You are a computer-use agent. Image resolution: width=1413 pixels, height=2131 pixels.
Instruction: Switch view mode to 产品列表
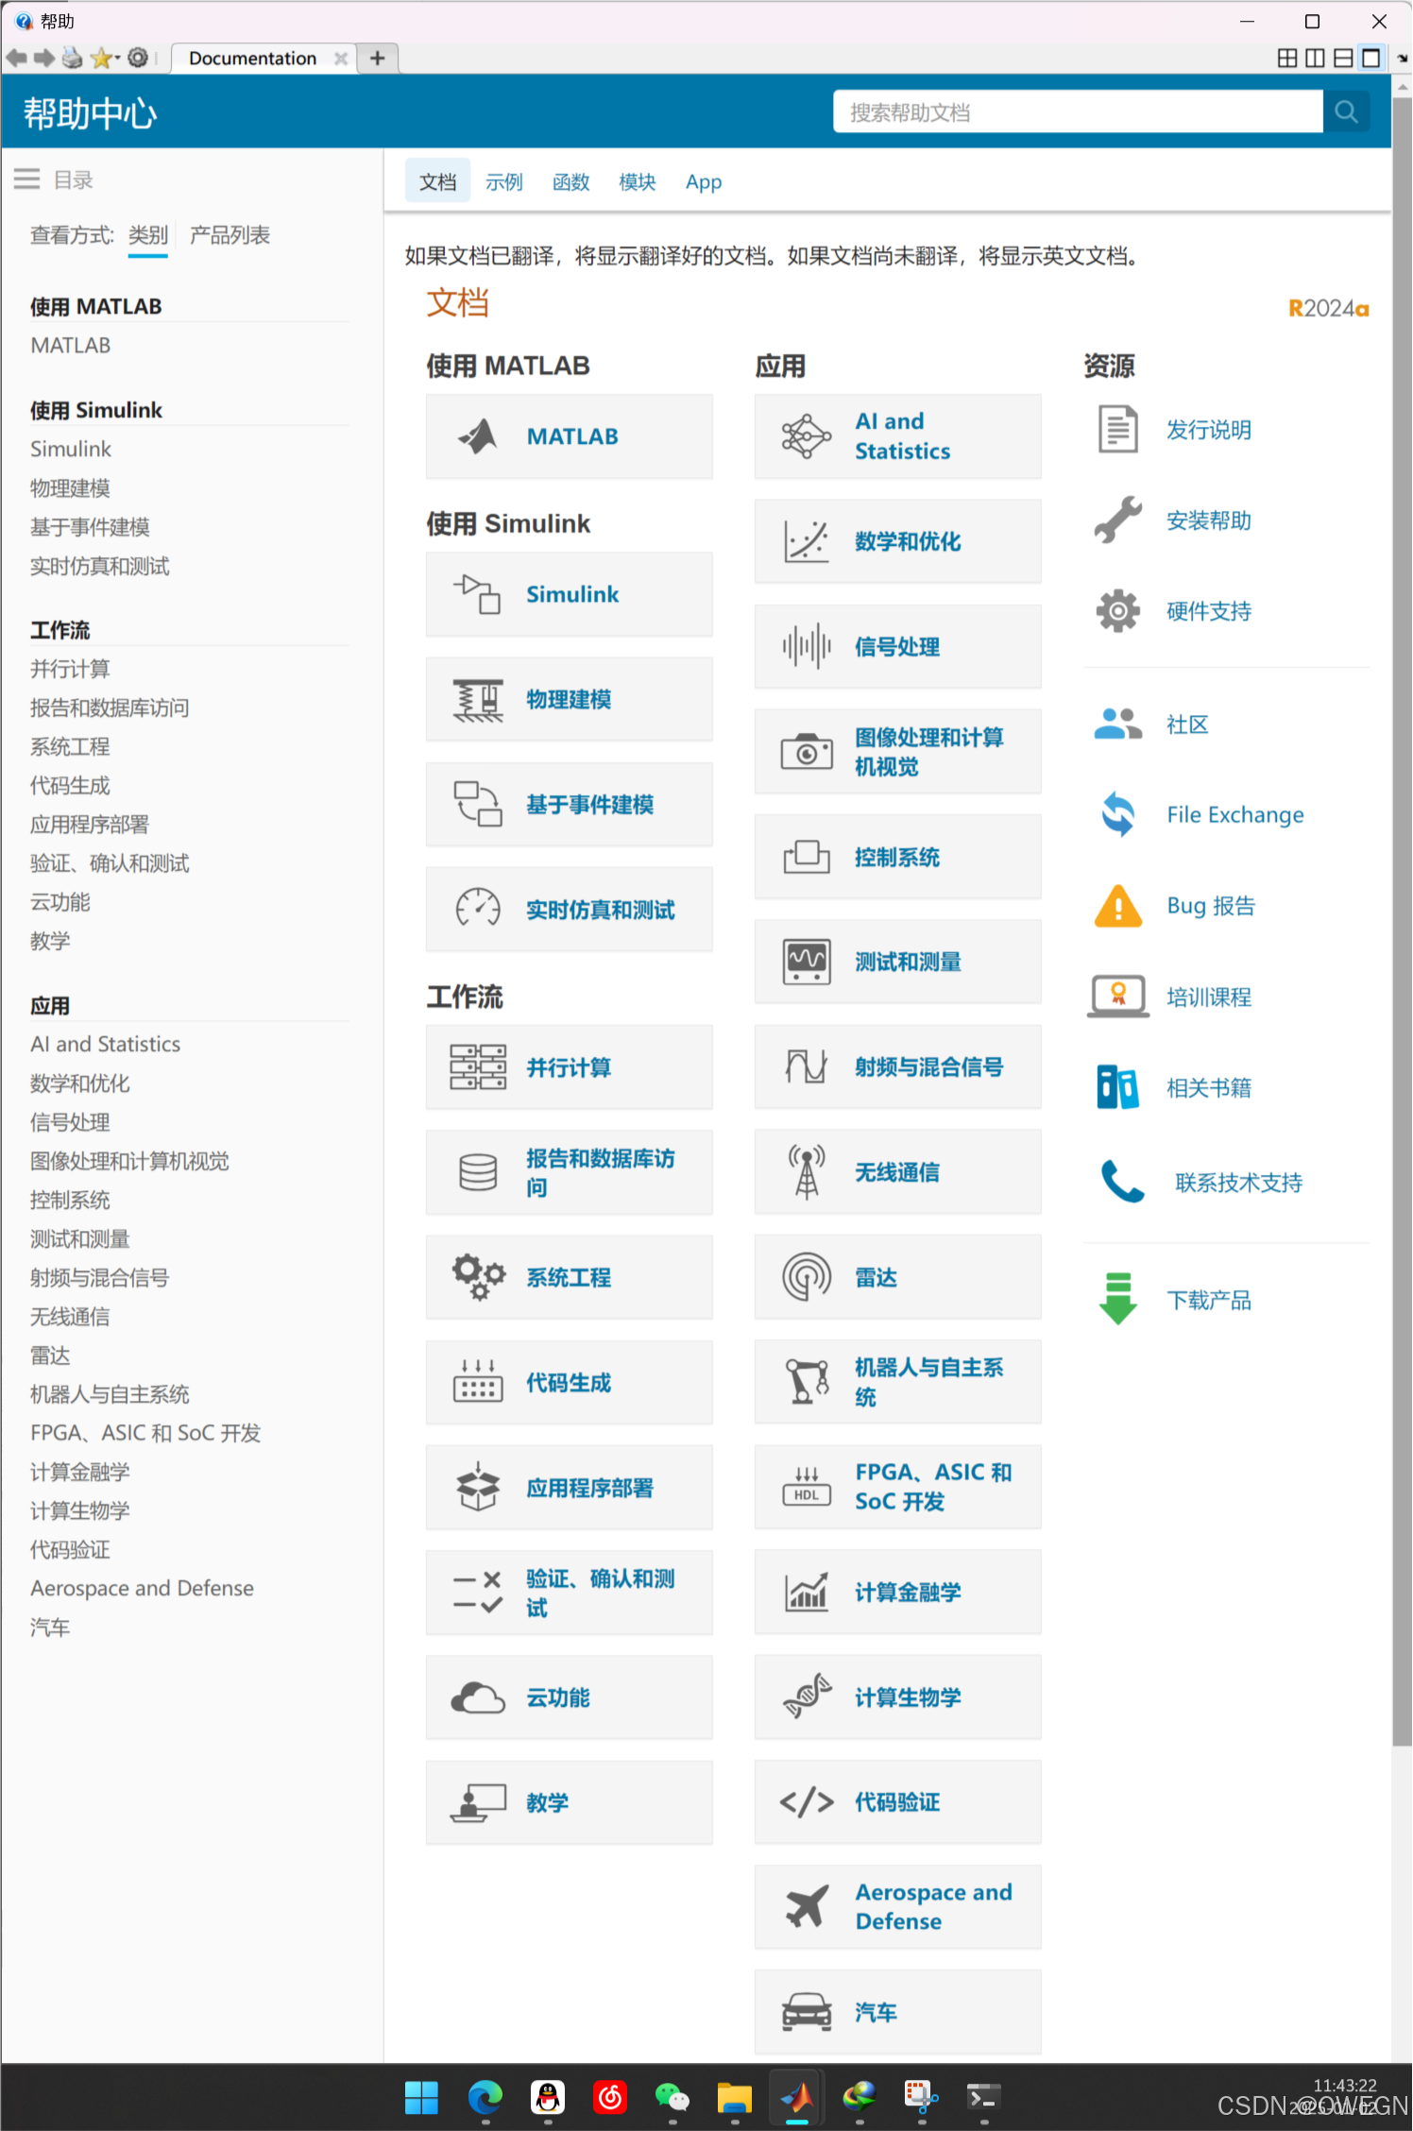(230, 235)
